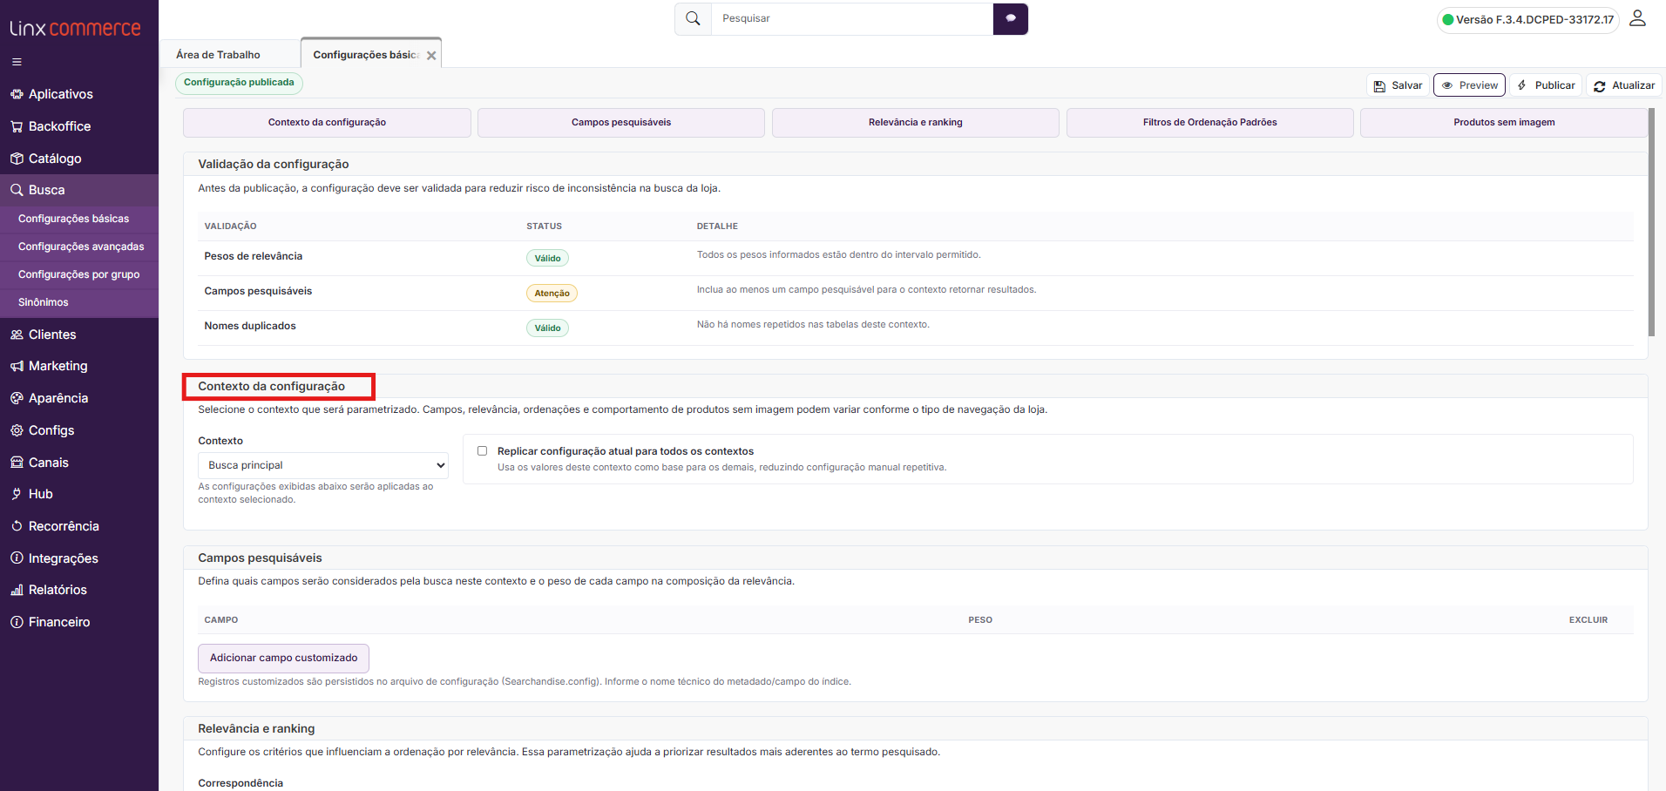Click the PESO column header
The height and width of the screenshot is (791, 1666).
point(980,620)
